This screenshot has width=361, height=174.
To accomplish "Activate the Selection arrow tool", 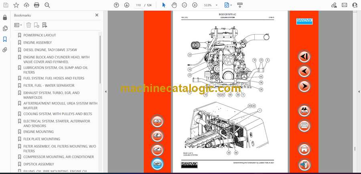I will point(164,5).
